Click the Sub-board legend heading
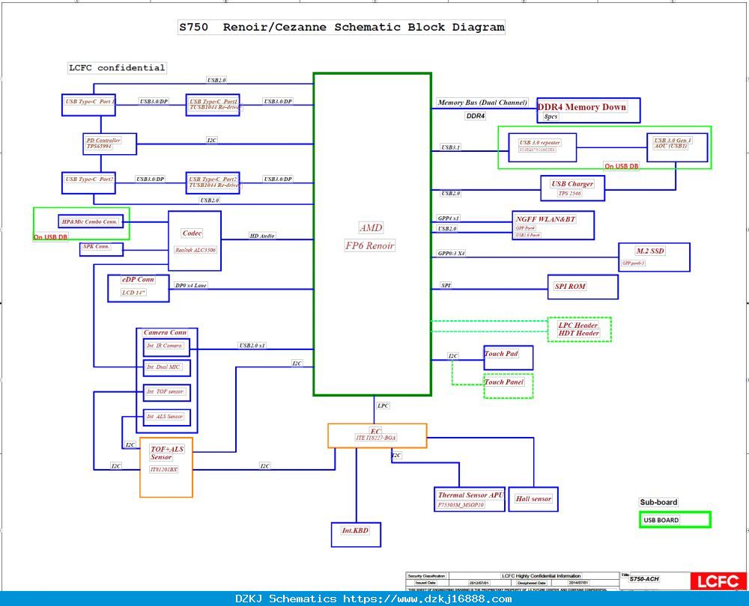The width and height of the screenshot is (749, 606). coord(658,502)
